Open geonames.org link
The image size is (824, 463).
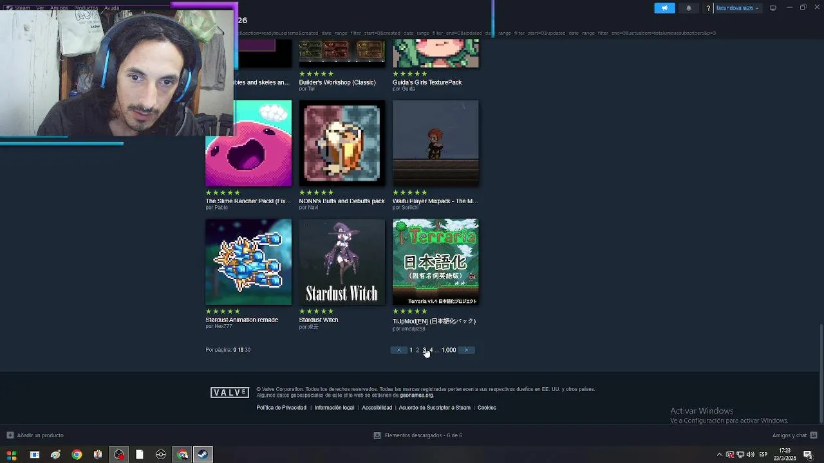click(x=417, y=395)
